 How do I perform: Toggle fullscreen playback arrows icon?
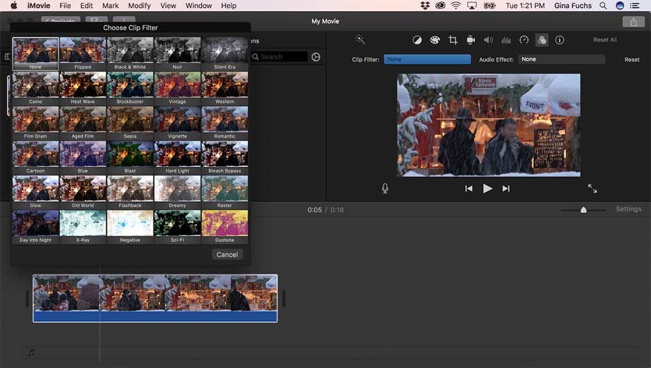point(592,189)
